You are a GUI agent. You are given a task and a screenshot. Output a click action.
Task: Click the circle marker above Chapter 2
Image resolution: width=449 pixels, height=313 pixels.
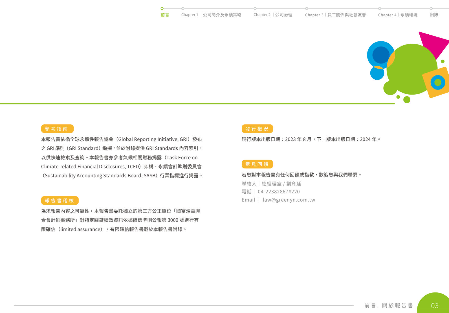[x=255, y=8]
